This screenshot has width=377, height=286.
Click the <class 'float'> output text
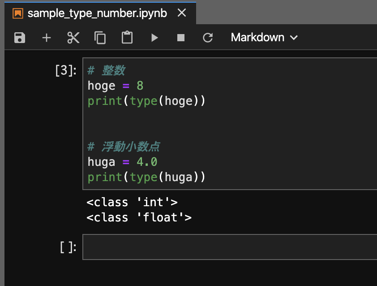click(139, 217)
